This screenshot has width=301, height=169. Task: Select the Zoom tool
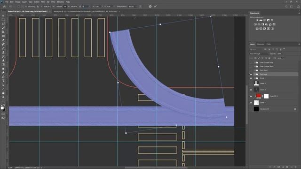click(x=3, y=97)
